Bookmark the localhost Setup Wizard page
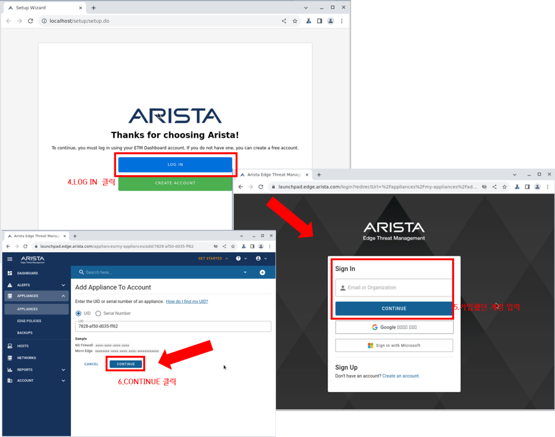The width and height of the screenshot is (555, 437). pos(295,21)
